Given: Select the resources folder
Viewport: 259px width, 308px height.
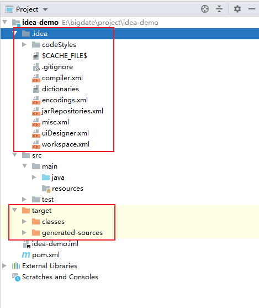Looking at the screenshot, I should click(67, 189).
